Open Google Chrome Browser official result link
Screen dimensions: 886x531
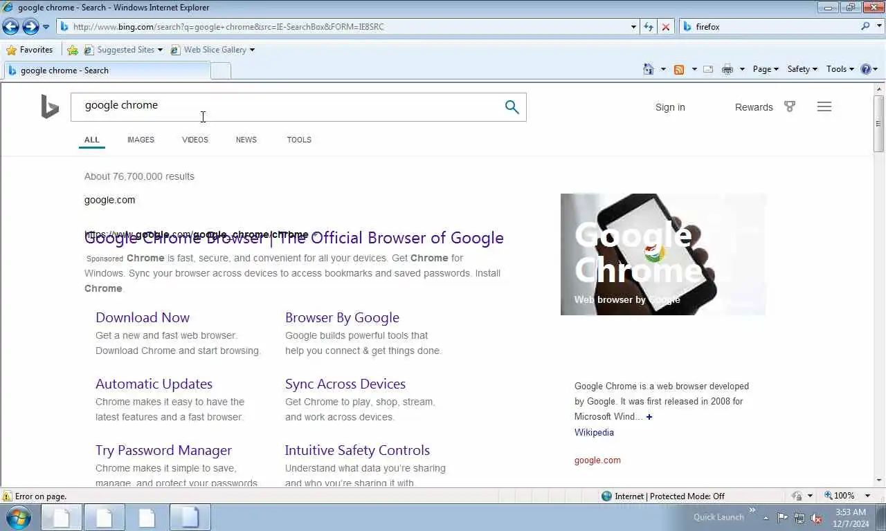point(294,238)
